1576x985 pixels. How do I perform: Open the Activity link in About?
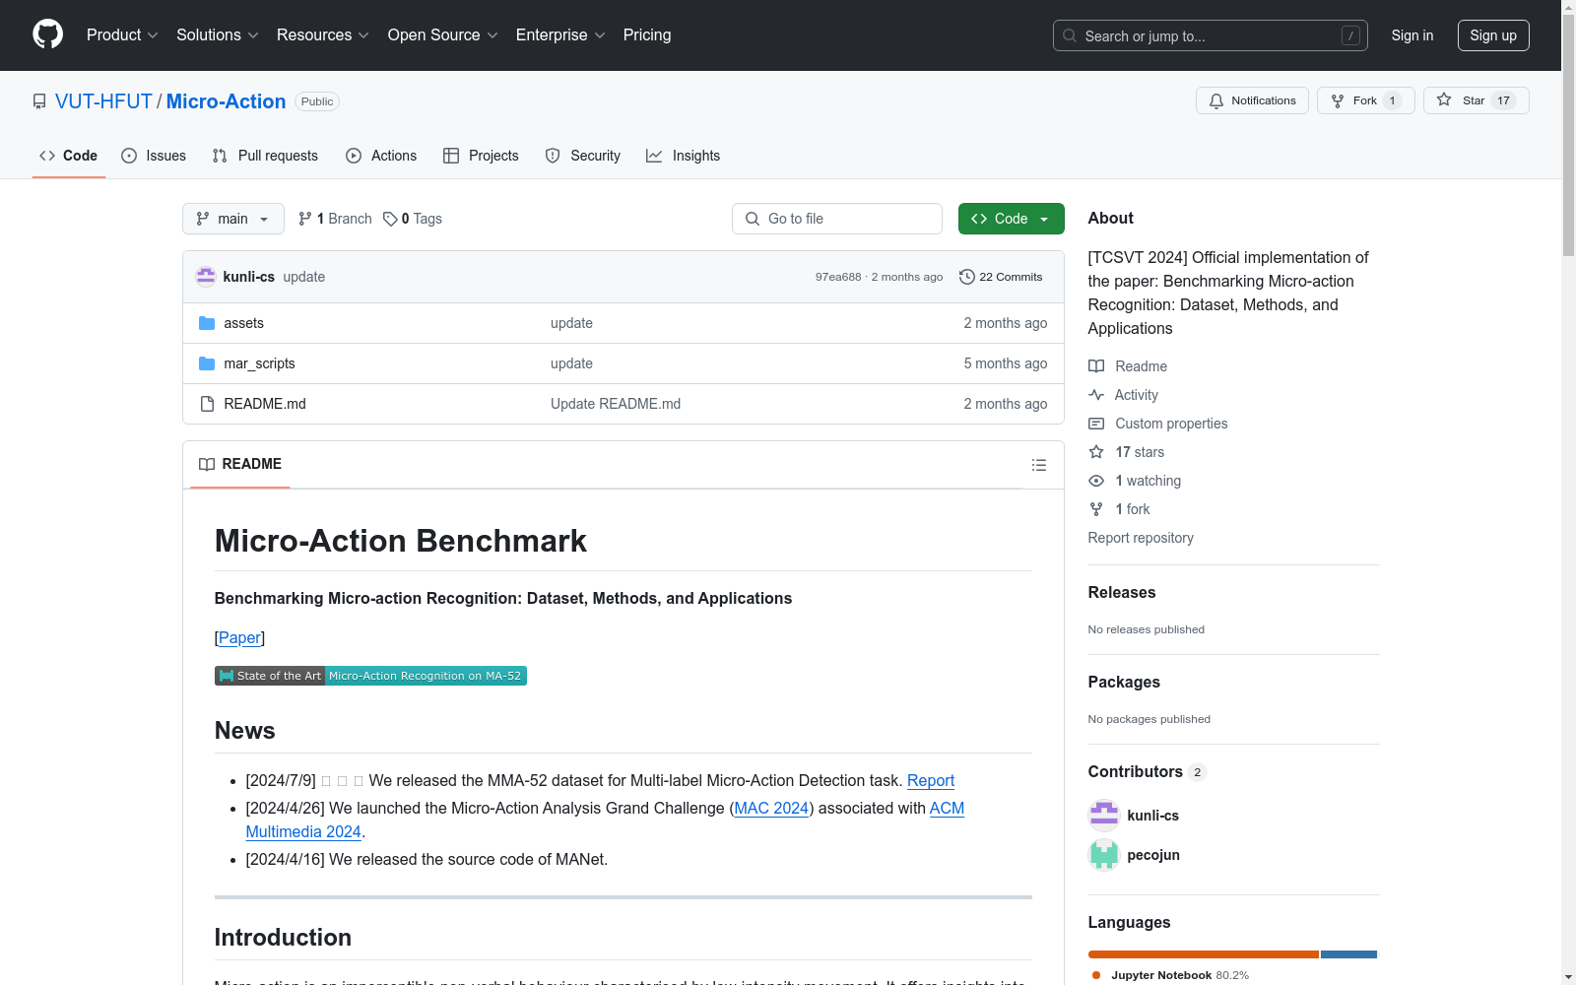1124,395
